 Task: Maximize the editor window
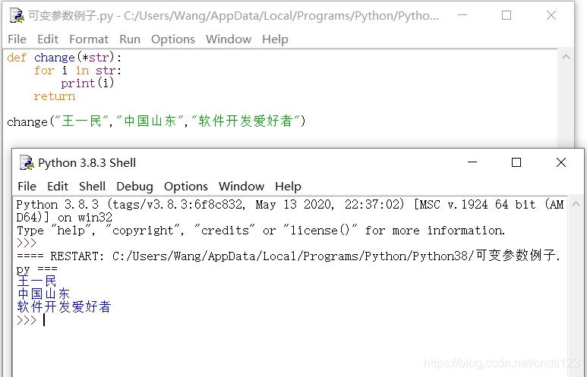coord(507,15)
